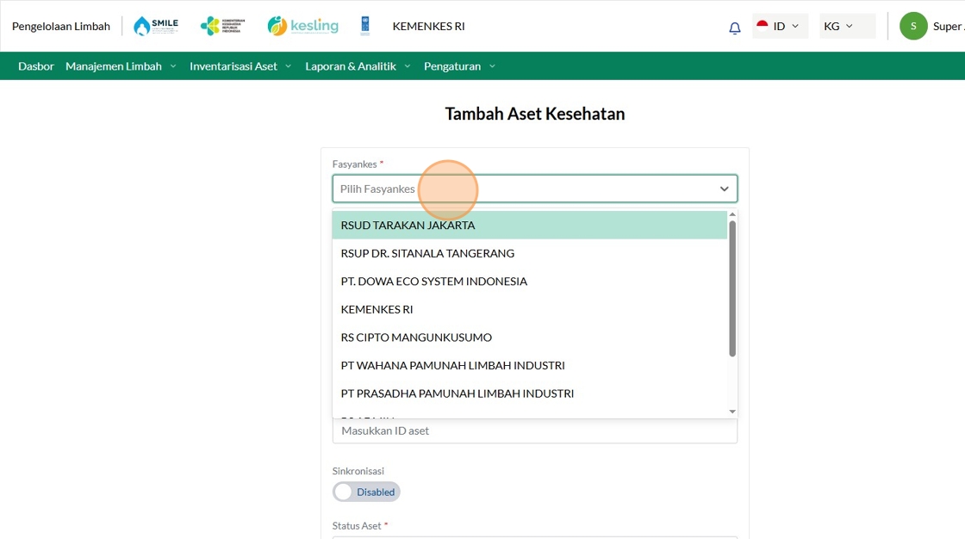Click the Masukkan ID aset field
965x539 pixels.
tap(535, 431)
